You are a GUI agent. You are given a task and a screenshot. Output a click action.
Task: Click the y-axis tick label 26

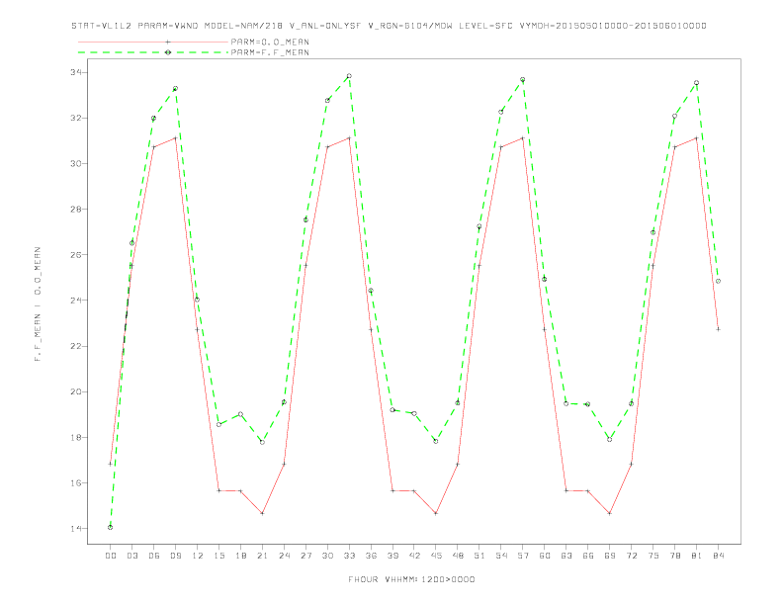click(x=76, y=255)
